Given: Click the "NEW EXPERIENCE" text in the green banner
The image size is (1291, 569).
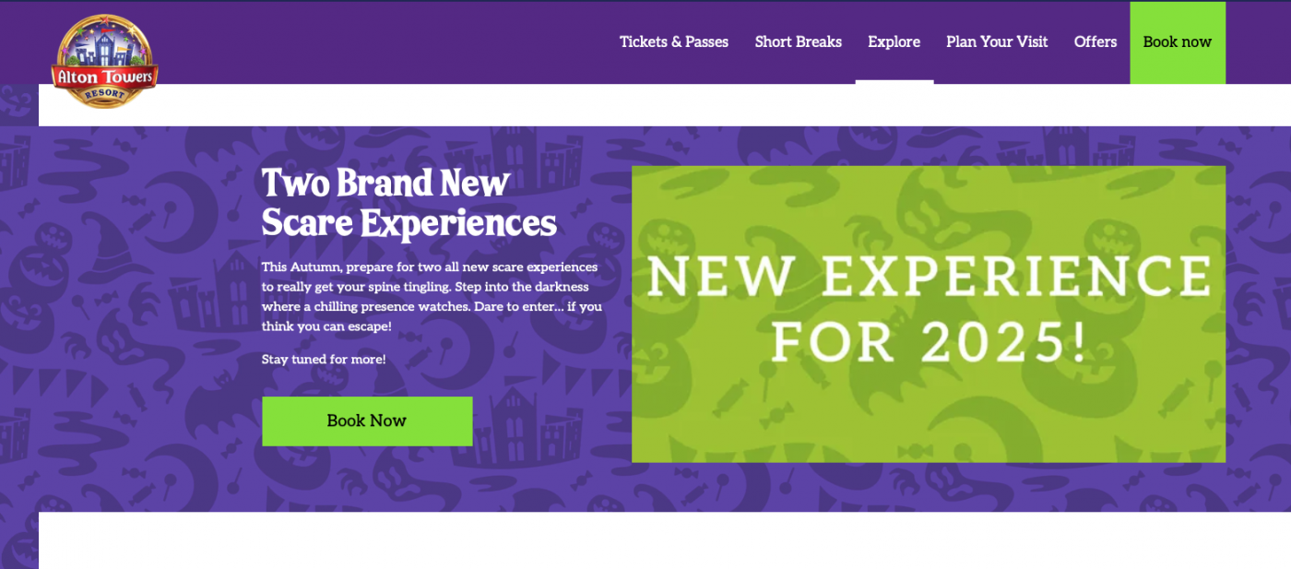Looking at the screenshot, I should pos(929,277).
